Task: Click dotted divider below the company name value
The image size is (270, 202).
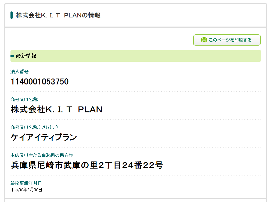Action: pos(135,119)
